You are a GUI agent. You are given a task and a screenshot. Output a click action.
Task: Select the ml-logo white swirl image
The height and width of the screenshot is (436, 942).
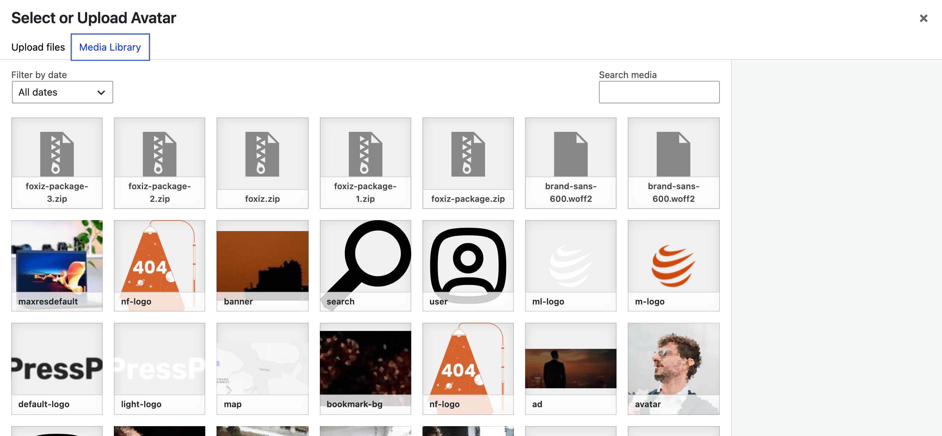[570, 265]
